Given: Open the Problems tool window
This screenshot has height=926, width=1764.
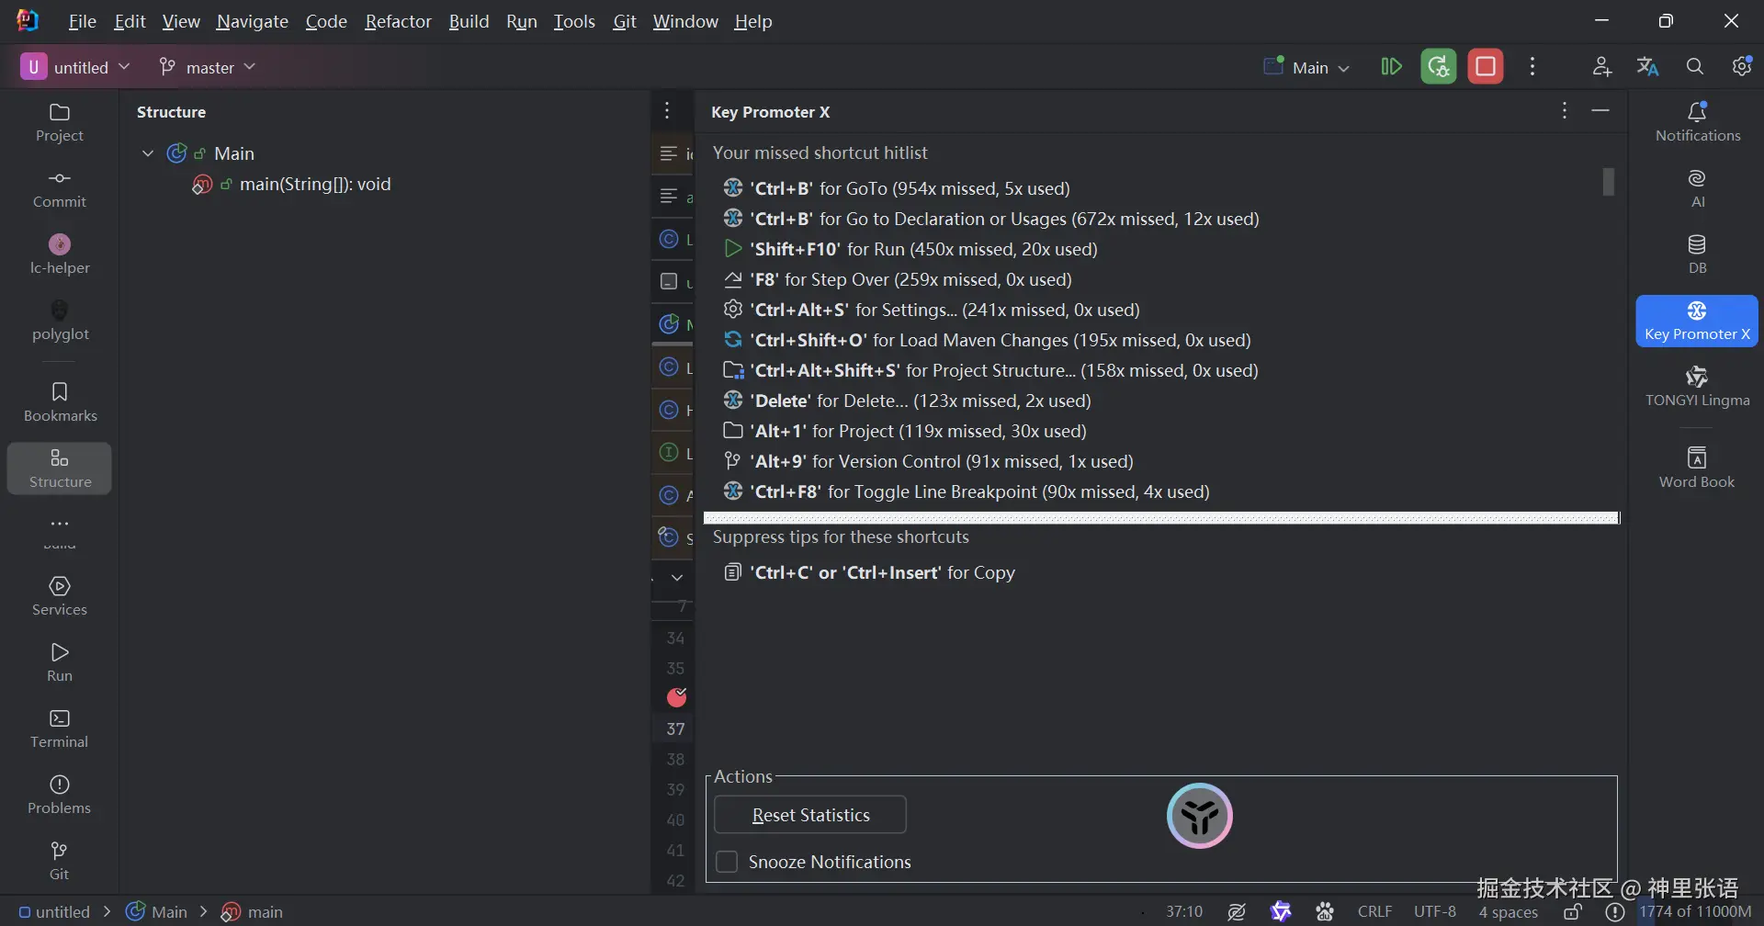Looking at the screenshot, I should point(60,795).
